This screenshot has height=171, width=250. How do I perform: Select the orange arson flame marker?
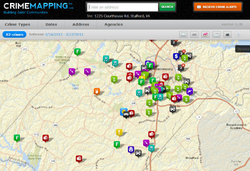pyautogui.click(x=97, y=92)
